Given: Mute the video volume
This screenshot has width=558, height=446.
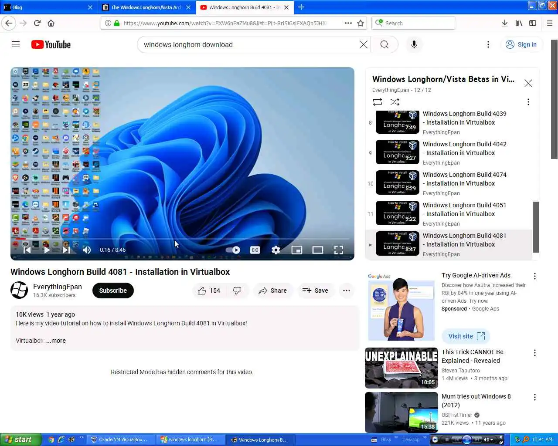Looking at the screenshot, I should [x=86, y=250].
